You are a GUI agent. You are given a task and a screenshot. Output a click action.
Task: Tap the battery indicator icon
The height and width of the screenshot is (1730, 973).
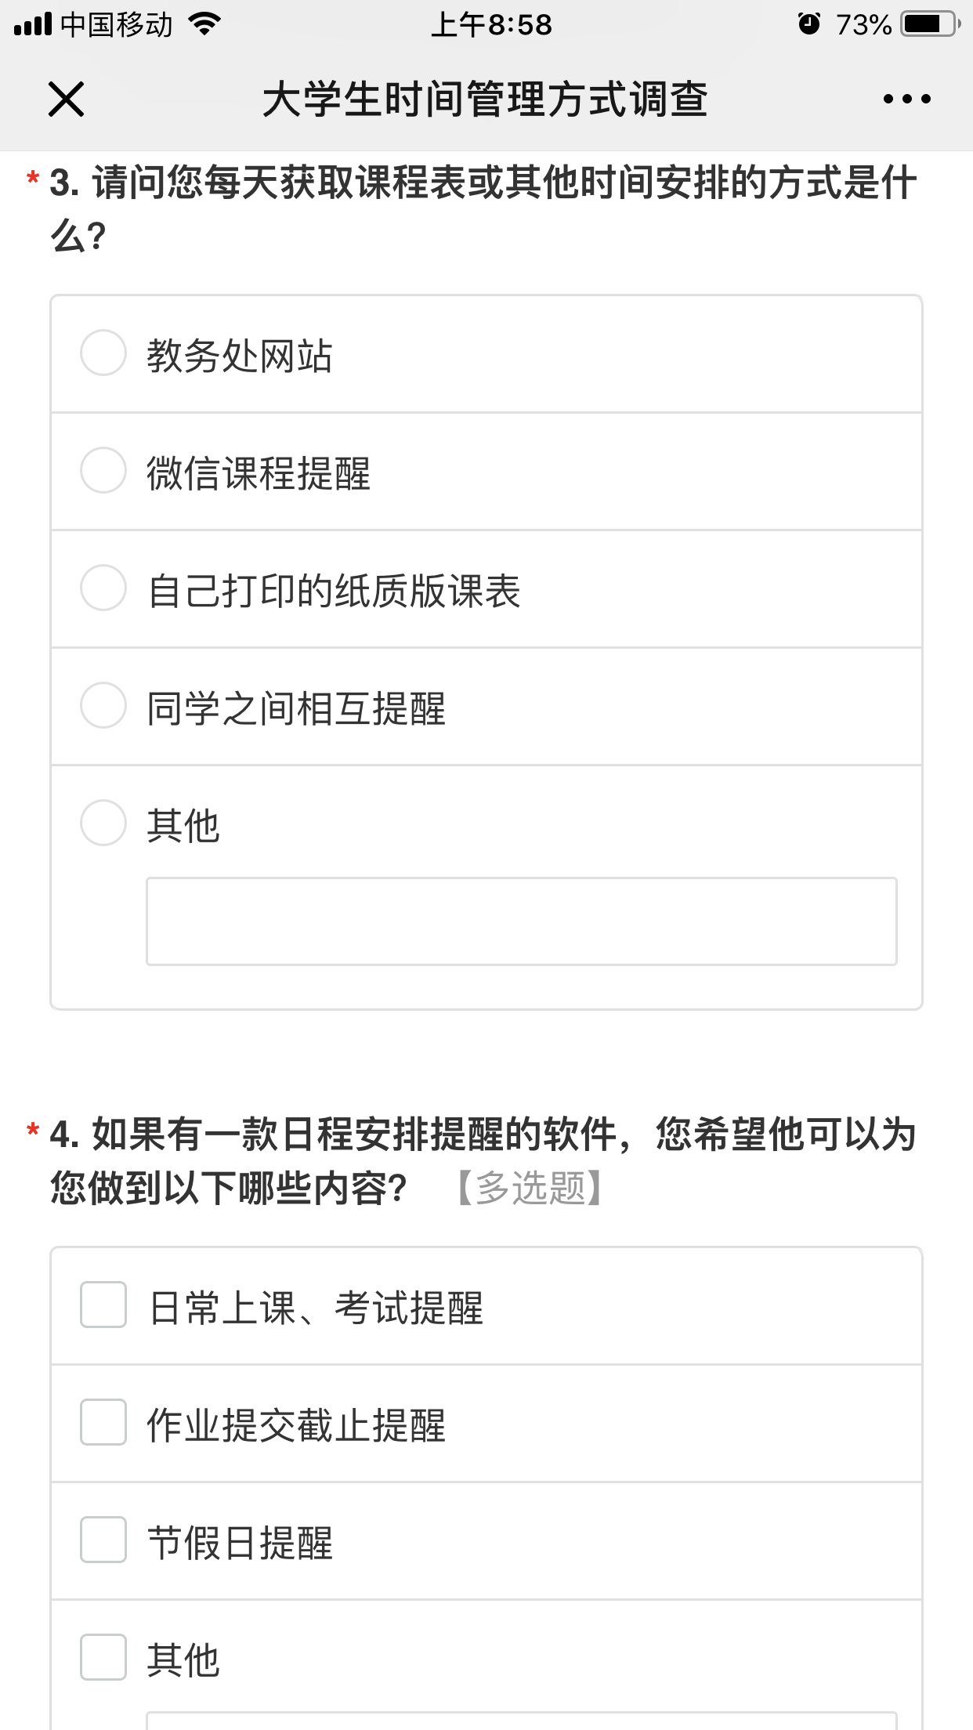[x=930, y=24]
